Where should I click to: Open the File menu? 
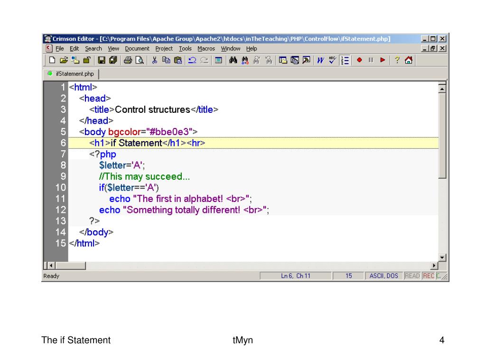(x=59, y=49)
